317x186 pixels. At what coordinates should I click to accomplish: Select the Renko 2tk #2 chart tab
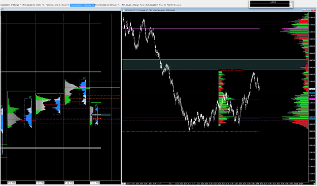coord(158,5)
